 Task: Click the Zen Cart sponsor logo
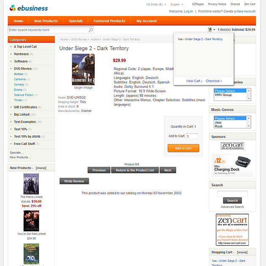click(x=232, y=146)
